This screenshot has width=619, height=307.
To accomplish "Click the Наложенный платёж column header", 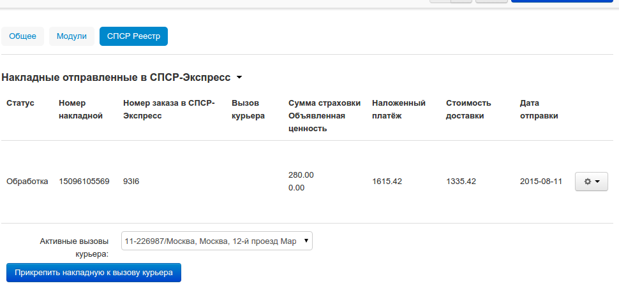I will coord(399,109).
